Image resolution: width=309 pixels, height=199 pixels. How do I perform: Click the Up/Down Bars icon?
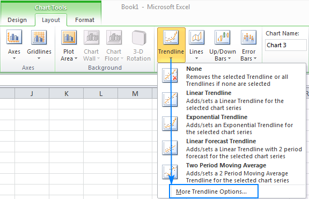[222, 37]
